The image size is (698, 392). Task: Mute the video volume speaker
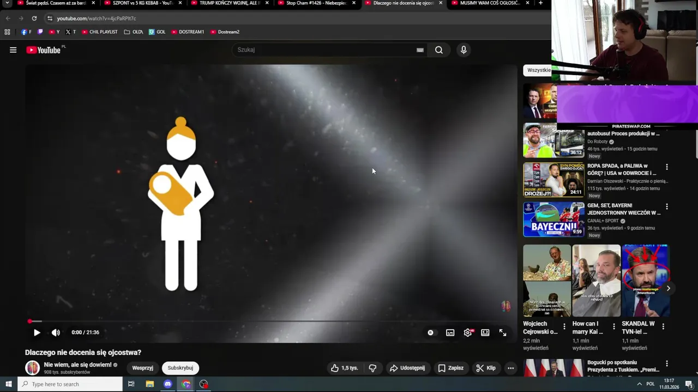(x=56, y=333)
